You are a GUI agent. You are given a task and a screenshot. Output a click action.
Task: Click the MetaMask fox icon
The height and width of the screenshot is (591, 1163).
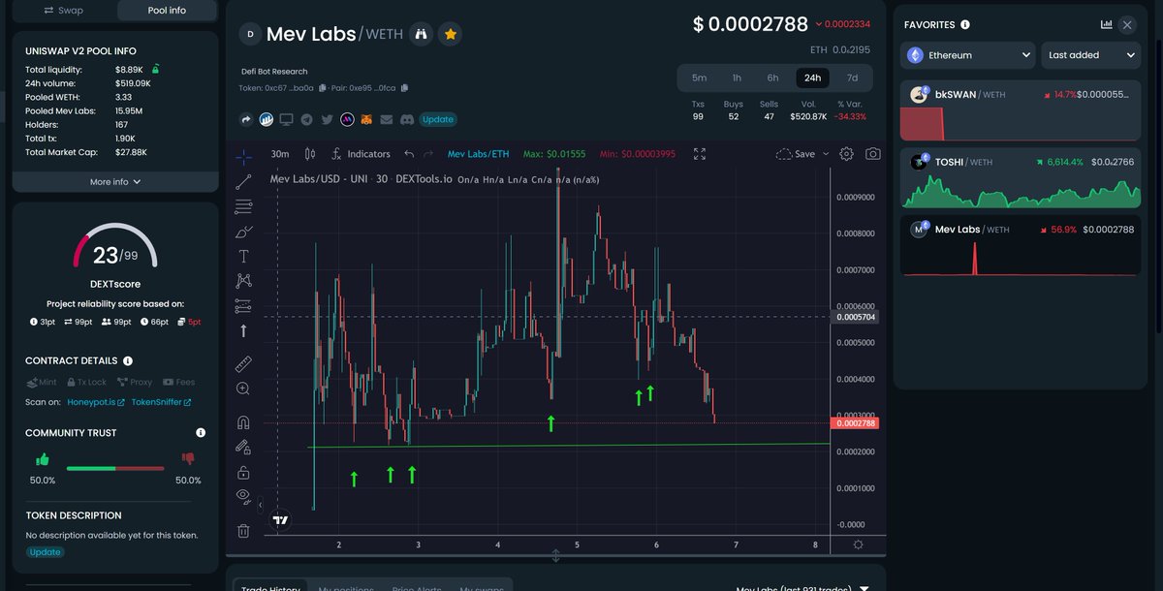click(x=366, y=119)
